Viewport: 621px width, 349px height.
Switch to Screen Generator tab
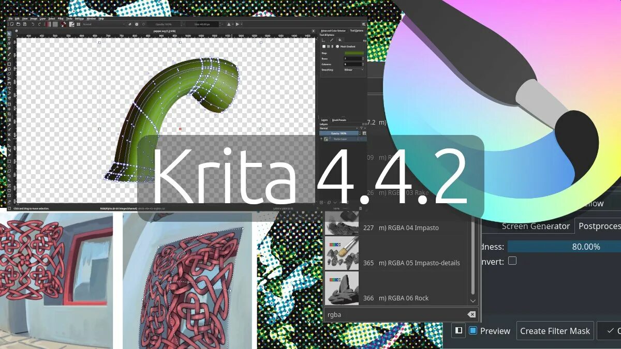[536, 226]
